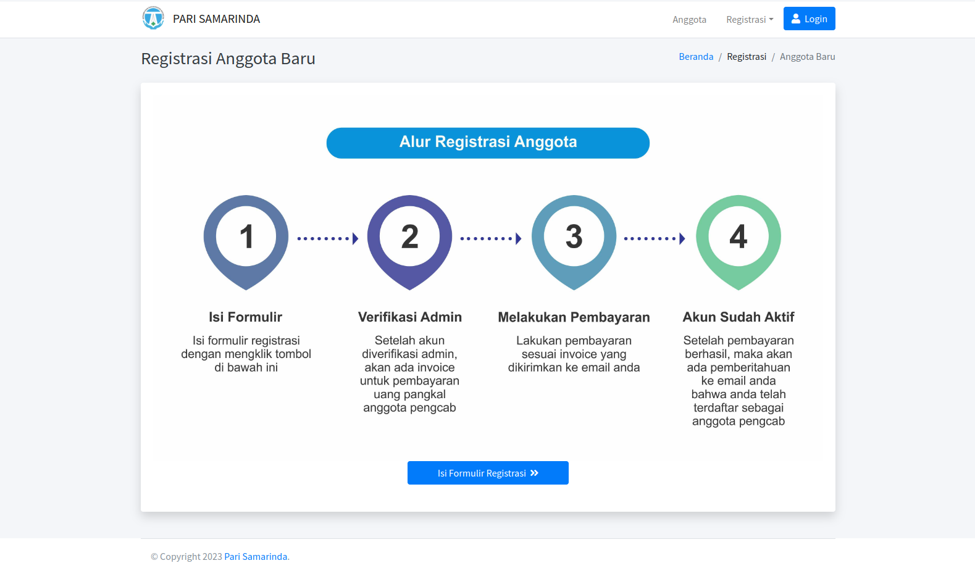Open the Pari Samarinda footer link
The height and width of the screenshot is (571, 975).
(x=256, y=557)
